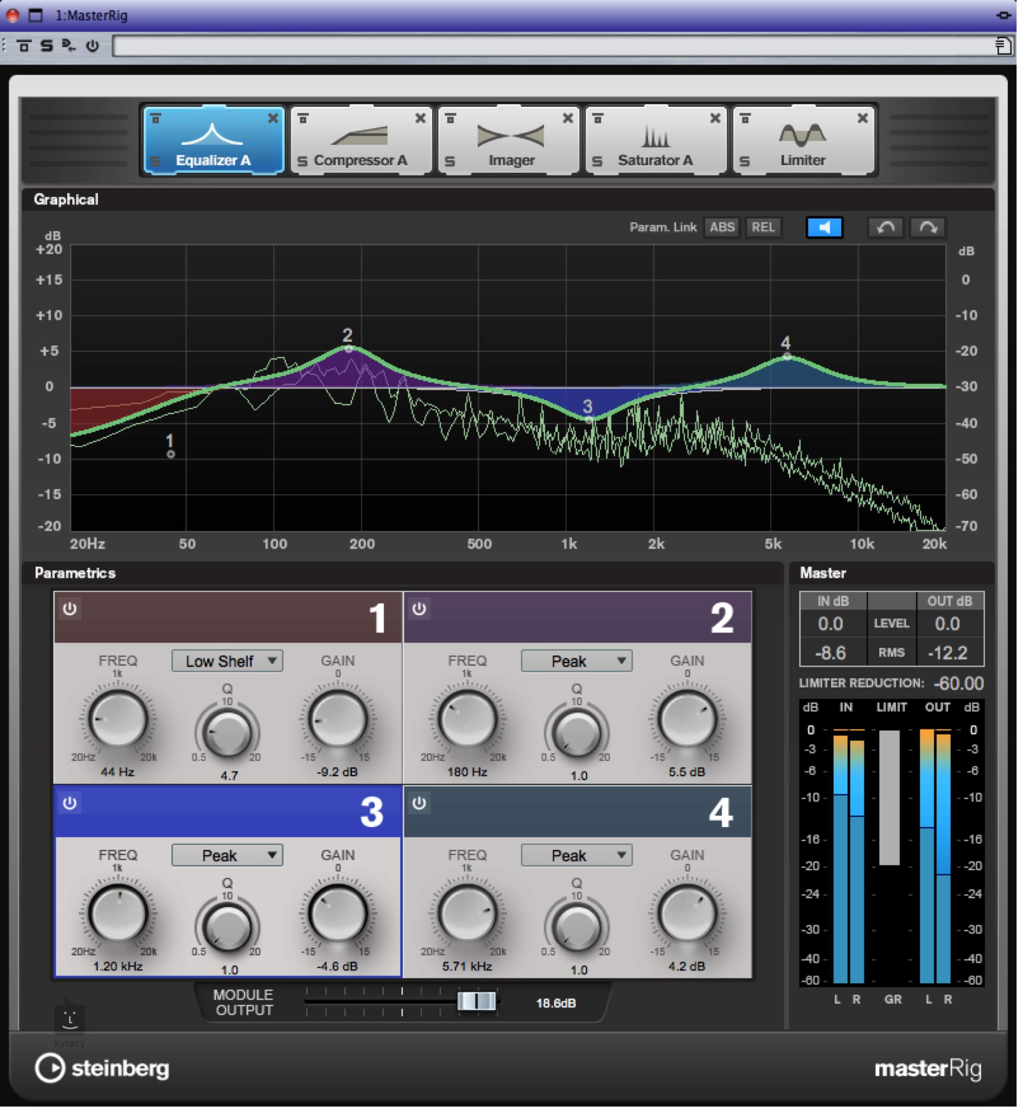The width and height of the screenshot is (1017, 1107).
Task: Open band 2 Peak filter type dropdown
Action: tap(576, 661)
